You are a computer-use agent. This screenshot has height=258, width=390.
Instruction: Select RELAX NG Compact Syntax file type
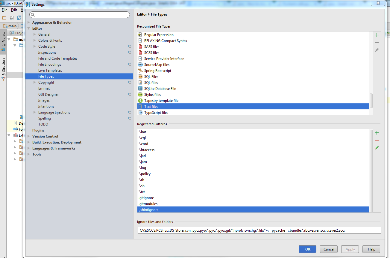(x=253, y=41)
